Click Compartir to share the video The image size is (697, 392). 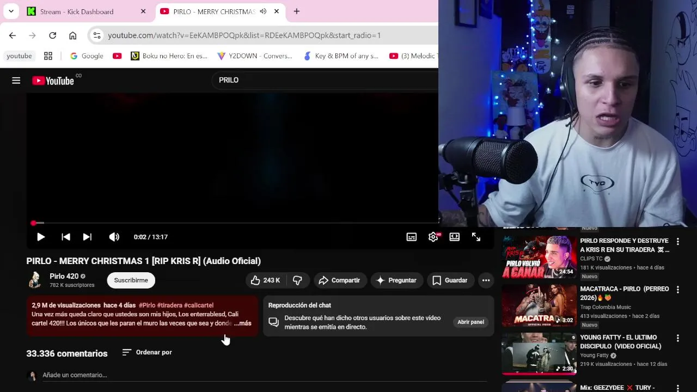click(339, 280)
